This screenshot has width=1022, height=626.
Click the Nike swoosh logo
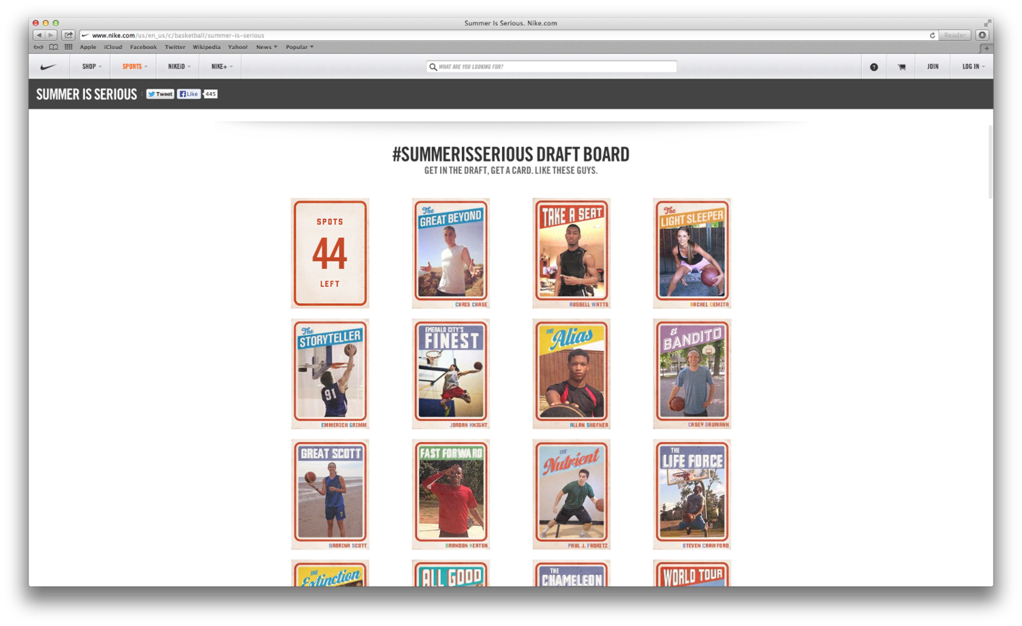(48, 67)
